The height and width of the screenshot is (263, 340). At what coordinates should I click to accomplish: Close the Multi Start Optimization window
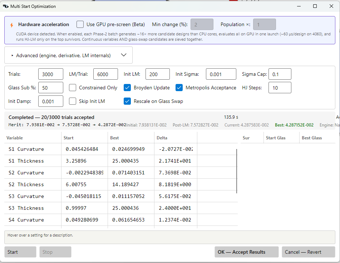coord(331,6)
